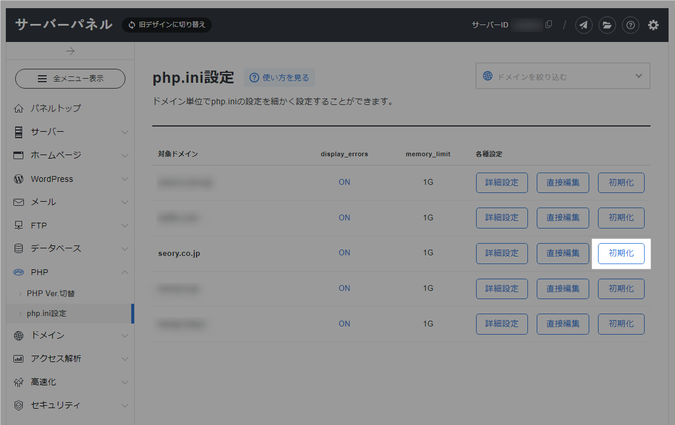Click 初期化 for seory.co.jp

(x=621, y=253)
